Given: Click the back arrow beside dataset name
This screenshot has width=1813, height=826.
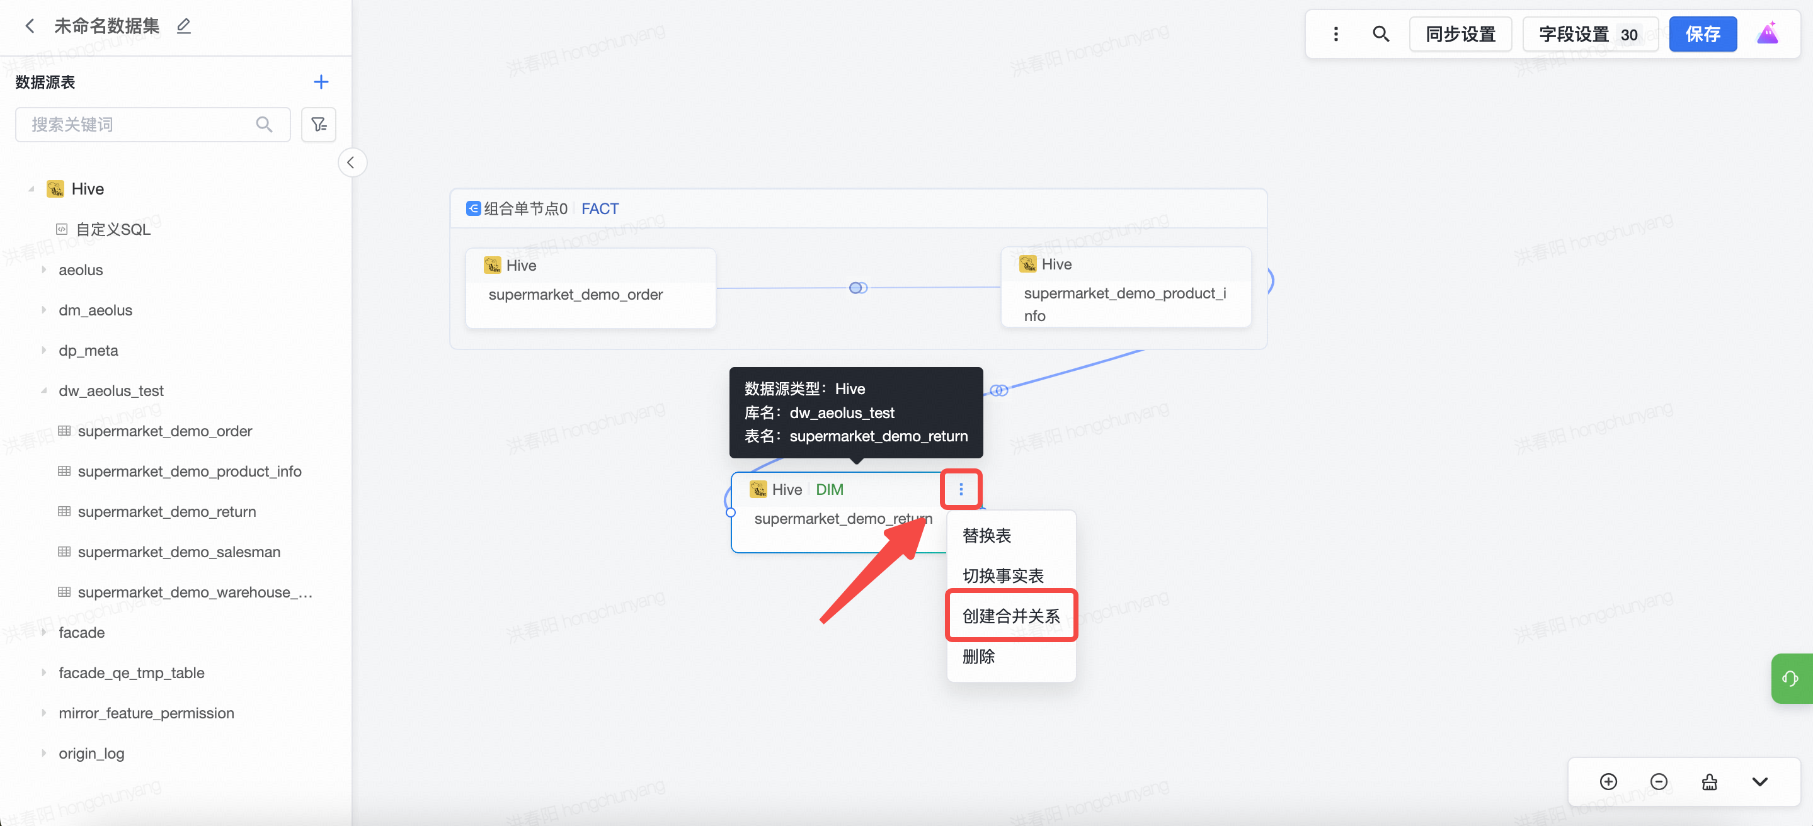Looking at the screenshot, I should pyautogui.click(x=30, y=26).
